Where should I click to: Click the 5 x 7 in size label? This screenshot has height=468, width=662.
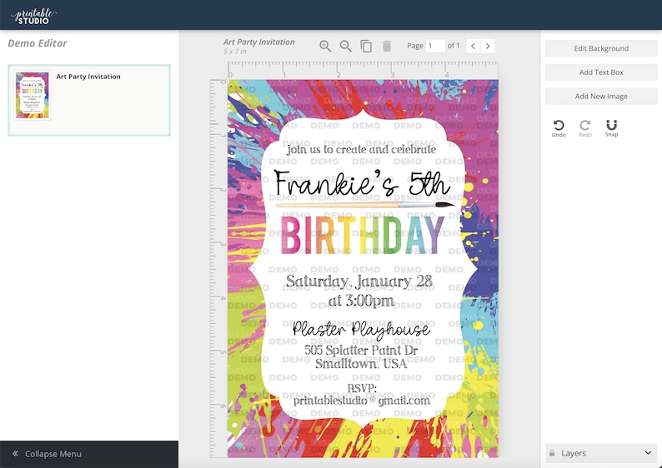(235, 52)
